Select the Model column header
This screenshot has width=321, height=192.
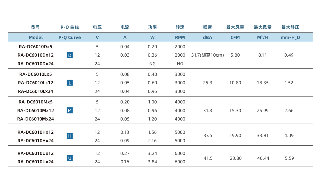(36, 38)
